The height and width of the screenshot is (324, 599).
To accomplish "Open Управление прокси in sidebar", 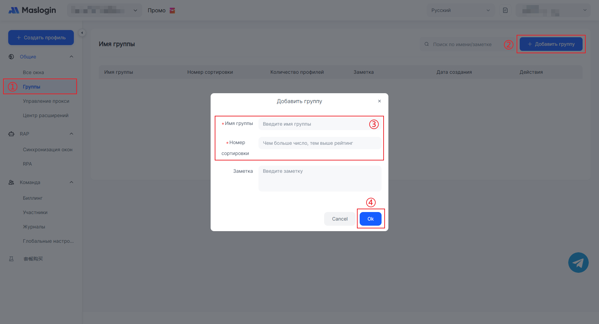I will coord(46,101).
